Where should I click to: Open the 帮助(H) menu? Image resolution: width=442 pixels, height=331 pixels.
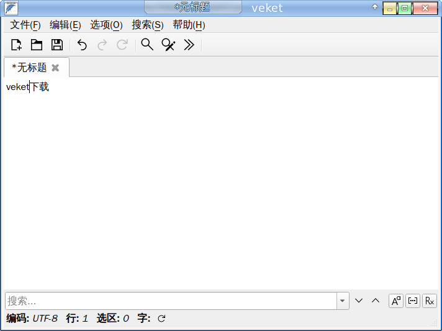coord(189,25)
